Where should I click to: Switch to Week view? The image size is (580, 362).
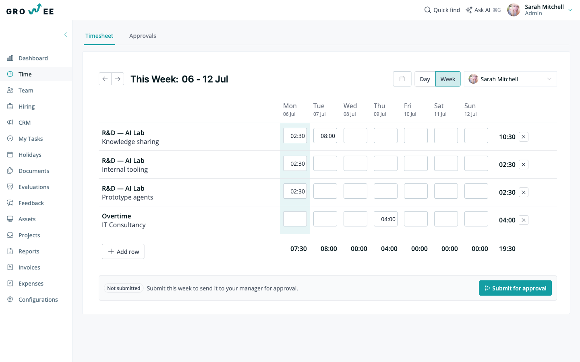point(448,79)
